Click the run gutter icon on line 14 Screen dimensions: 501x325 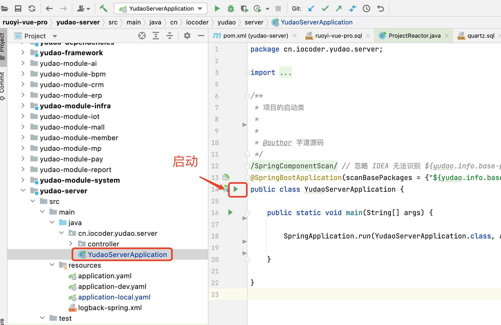click(236, 189)
